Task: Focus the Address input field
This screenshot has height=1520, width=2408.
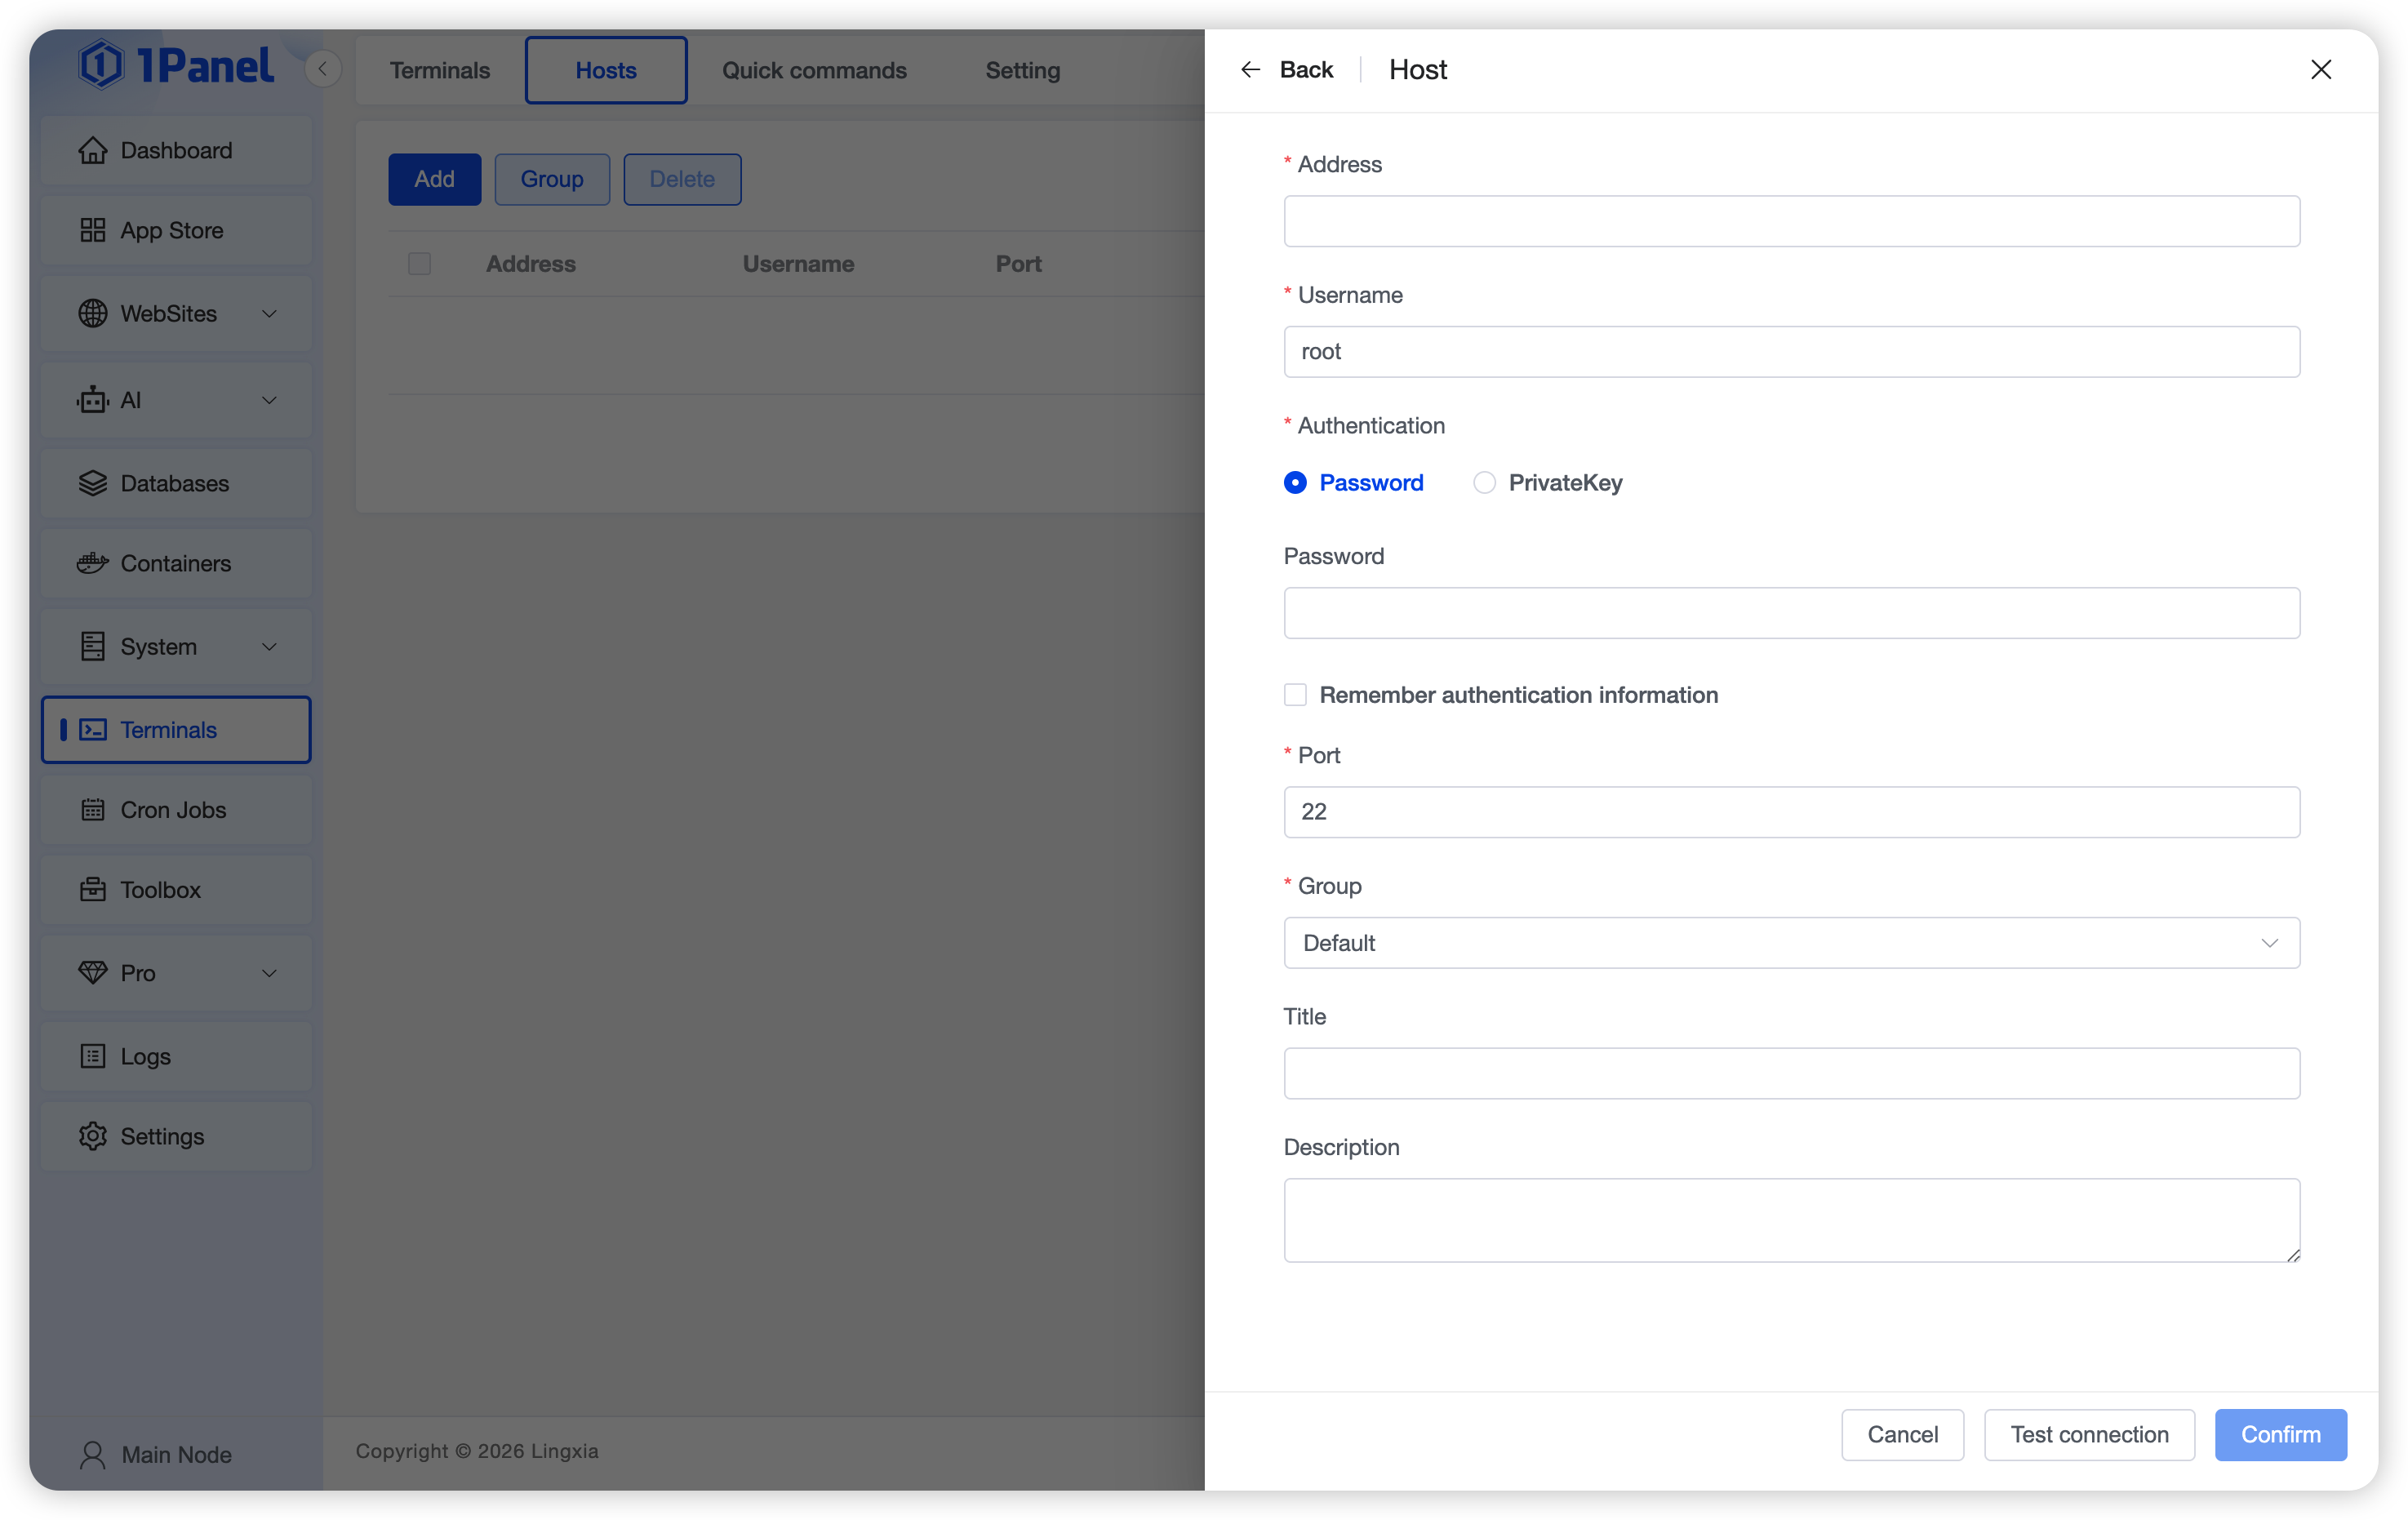Action: [1790, 221]
